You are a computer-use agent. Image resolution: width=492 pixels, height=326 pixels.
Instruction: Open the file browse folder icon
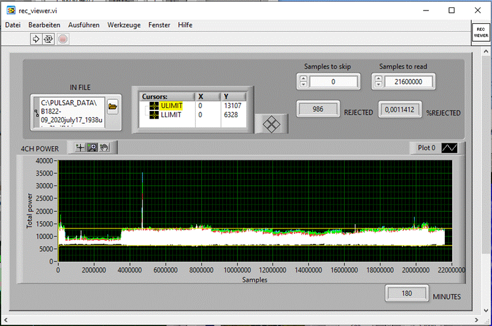click(x=113, y=107)
